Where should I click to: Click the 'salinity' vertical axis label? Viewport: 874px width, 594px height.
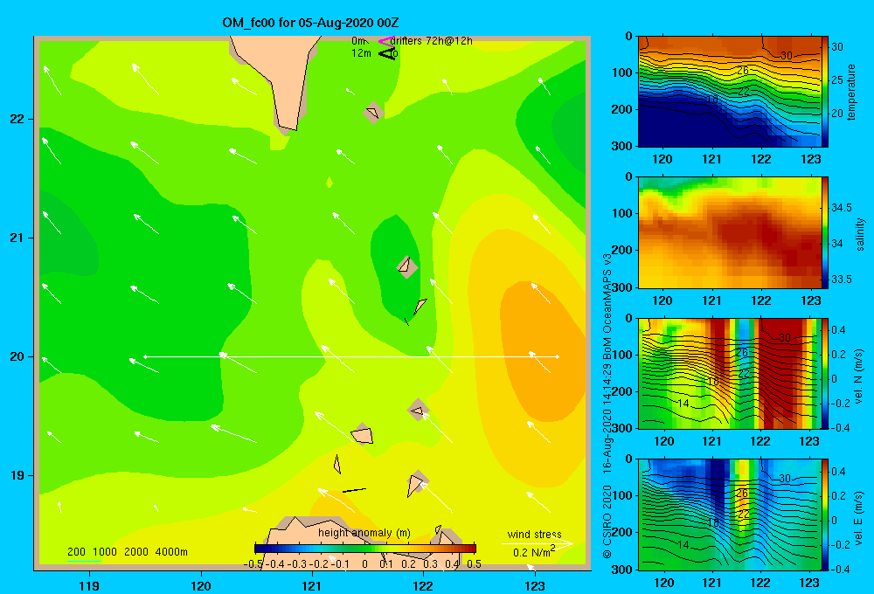tap(860, 235)
